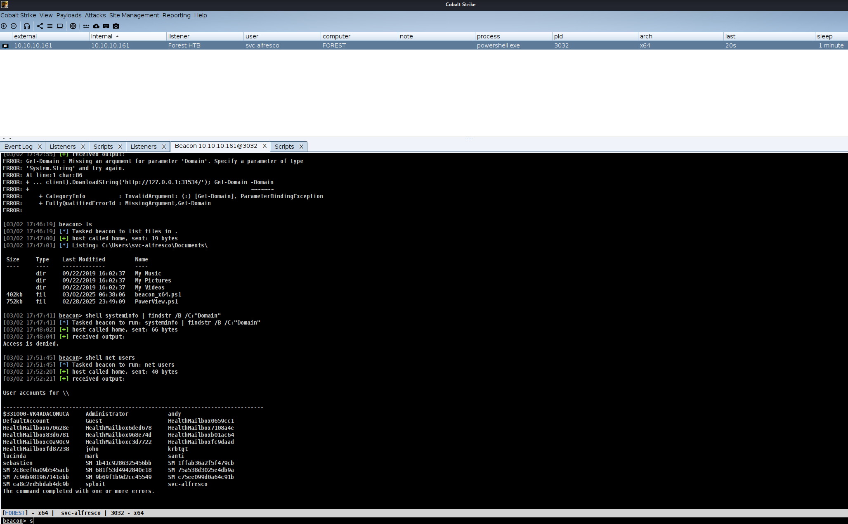Close the Beacon 10.10.10.161@3032 tab
Screen dimensions: 848x524
265,146
